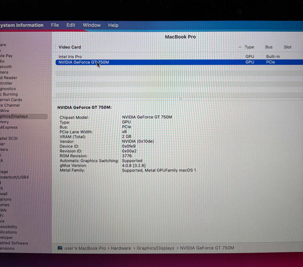
Task: Click the NVIDIA GeForce GT 750M: details heading
Action: click(x=84, y=108)
